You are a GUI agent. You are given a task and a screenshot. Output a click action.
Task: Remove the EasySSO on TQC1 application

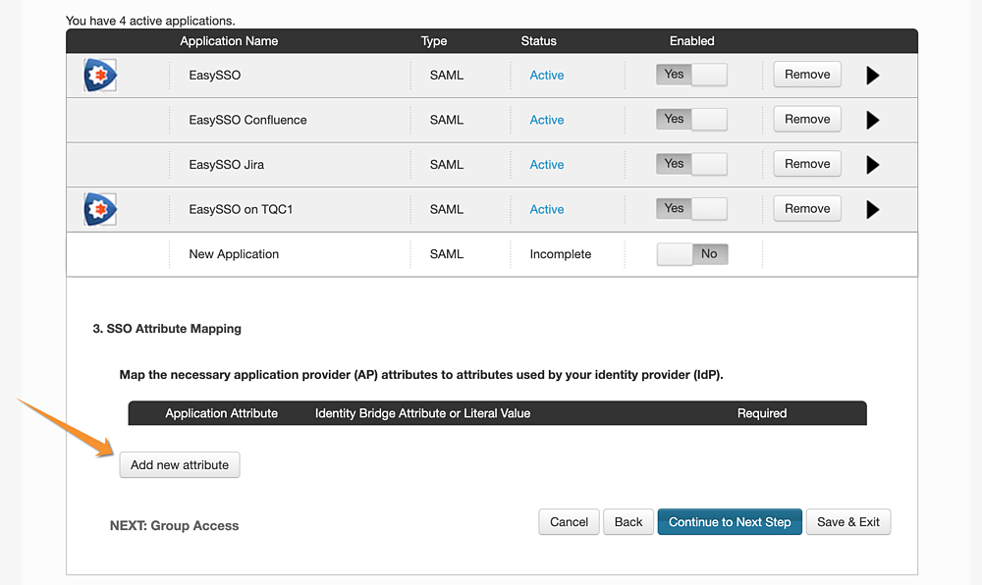tap(807, 208)
